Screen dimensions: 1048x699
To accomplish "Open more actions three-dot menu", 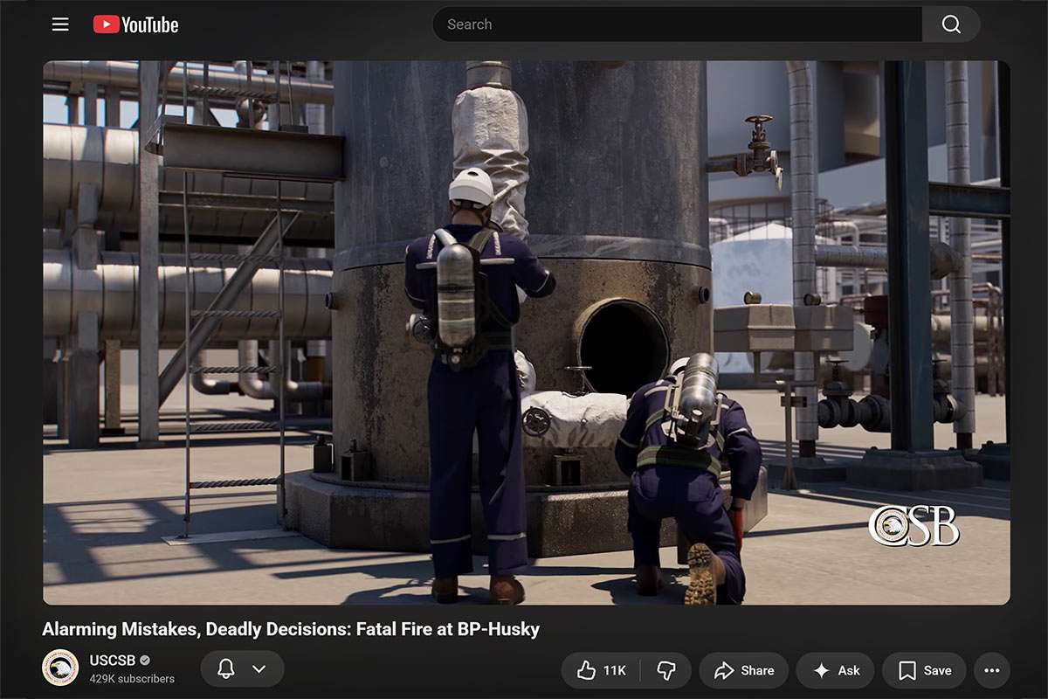I will click(x=992, y=670).
